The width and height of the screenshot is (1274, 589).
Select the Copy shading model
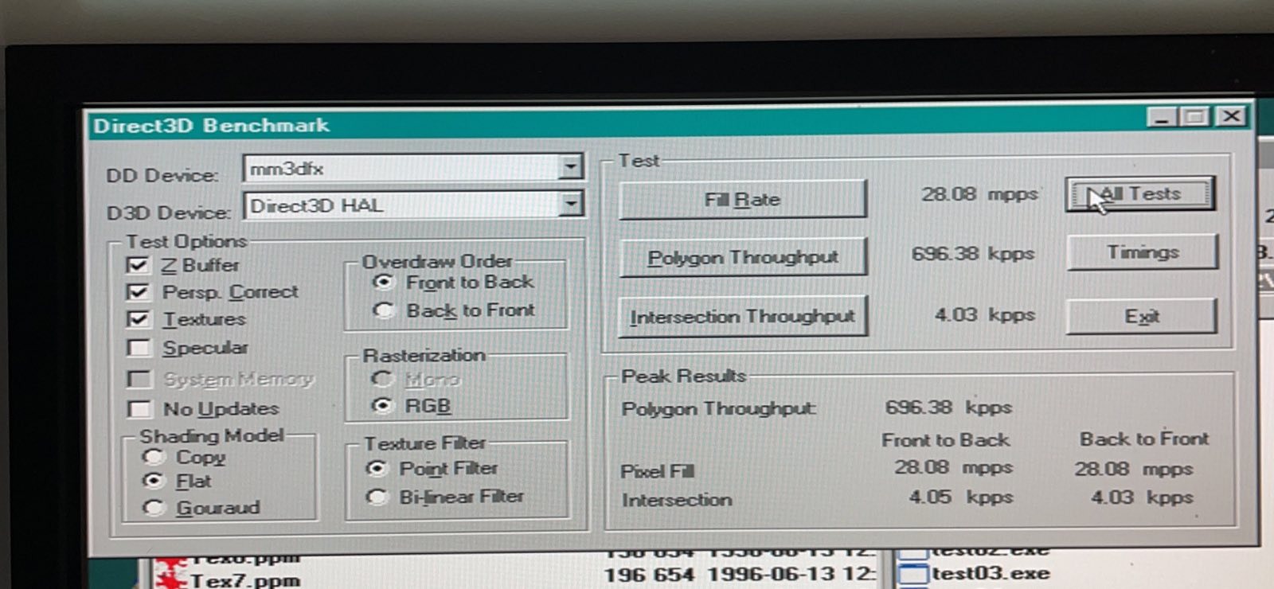click(152, 457)
